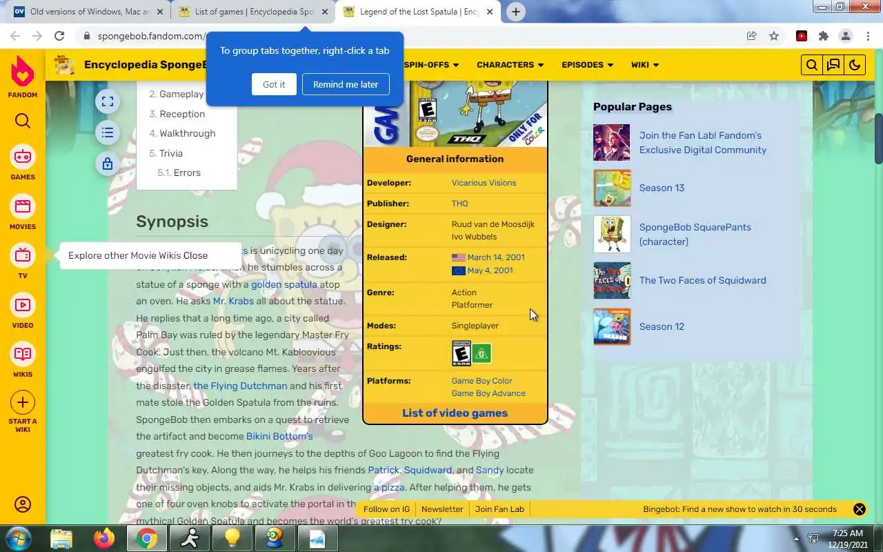Open the Wikis book icon
The height and width of the screenshot is (552, 883).
point(23,354)
